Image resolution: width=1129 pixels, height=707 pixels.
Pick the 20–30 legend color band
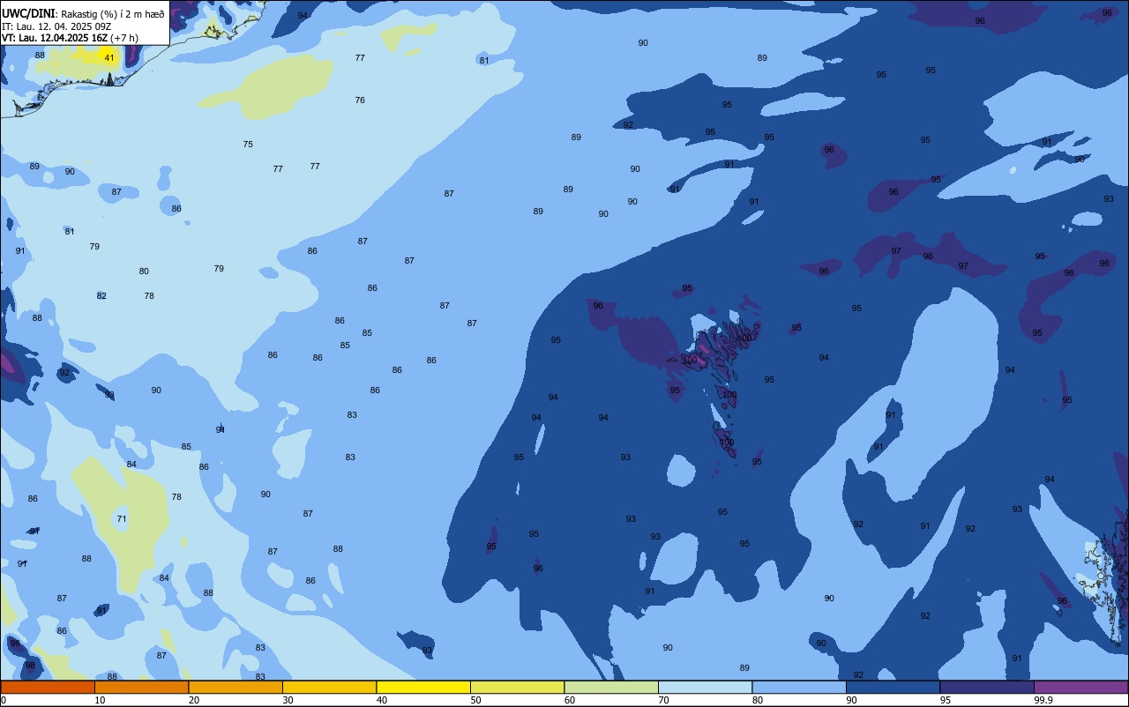pos(236,687)
